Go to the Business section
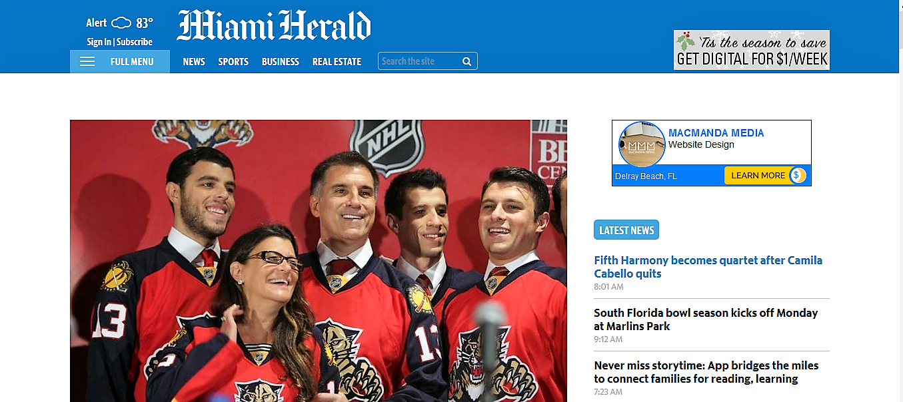903x402 pixels. click(281, 61)
